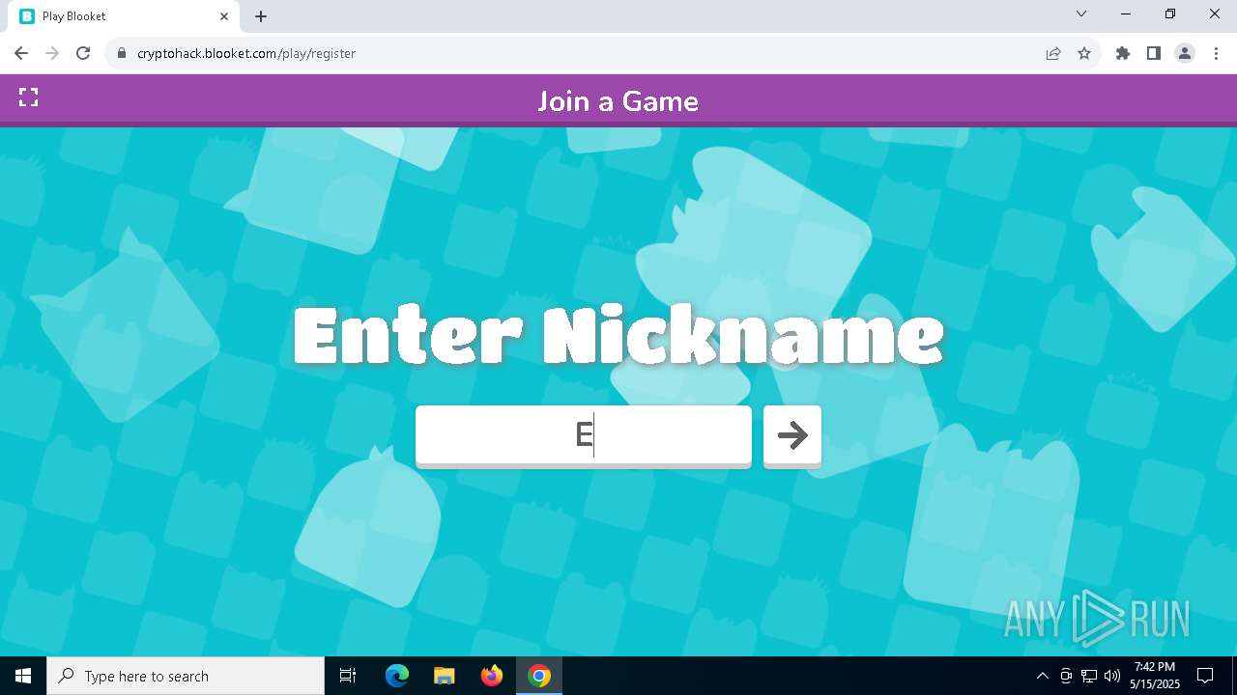This screenshot has height=695, width=1237.
Task: Click the Join a Game header title
Action: coord(618,101)
